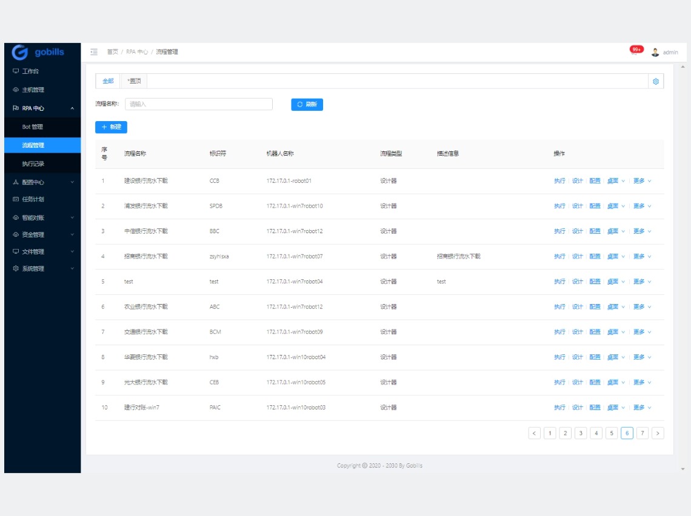The image size is (691, 516).
Task: Open 工作台 in the sidebar
Action: [30, 71]
